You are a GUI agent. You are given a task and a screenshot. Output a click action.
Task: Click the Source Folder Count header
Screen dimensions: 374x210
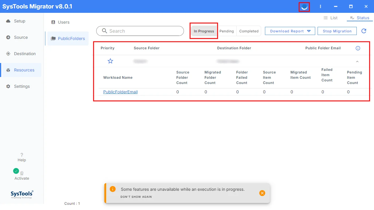coord(183,78)
